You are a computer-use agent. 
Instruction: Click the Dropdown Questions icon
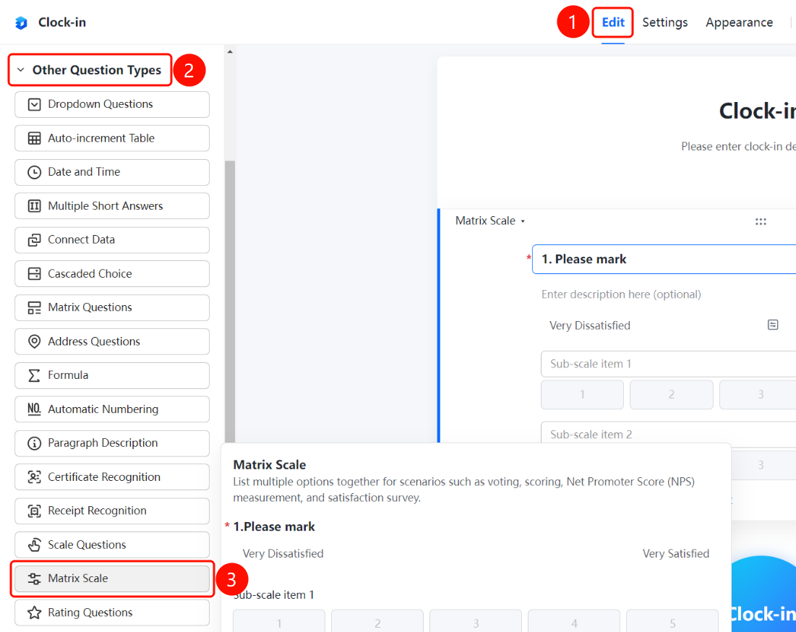(34, 105)
